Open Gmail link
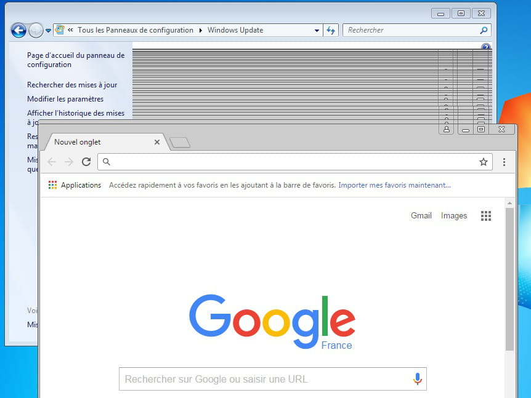This screenshot has height=398, width=531. 421,215
